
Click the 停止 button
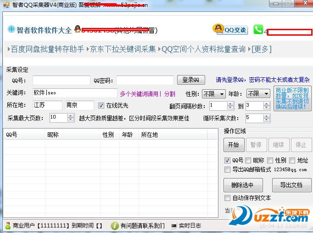click(301, 145)
